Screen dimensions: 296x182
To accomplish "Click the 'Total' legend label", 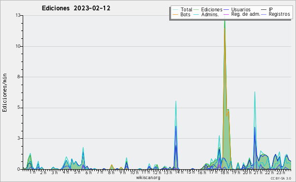I will click(x=186, y=9).
